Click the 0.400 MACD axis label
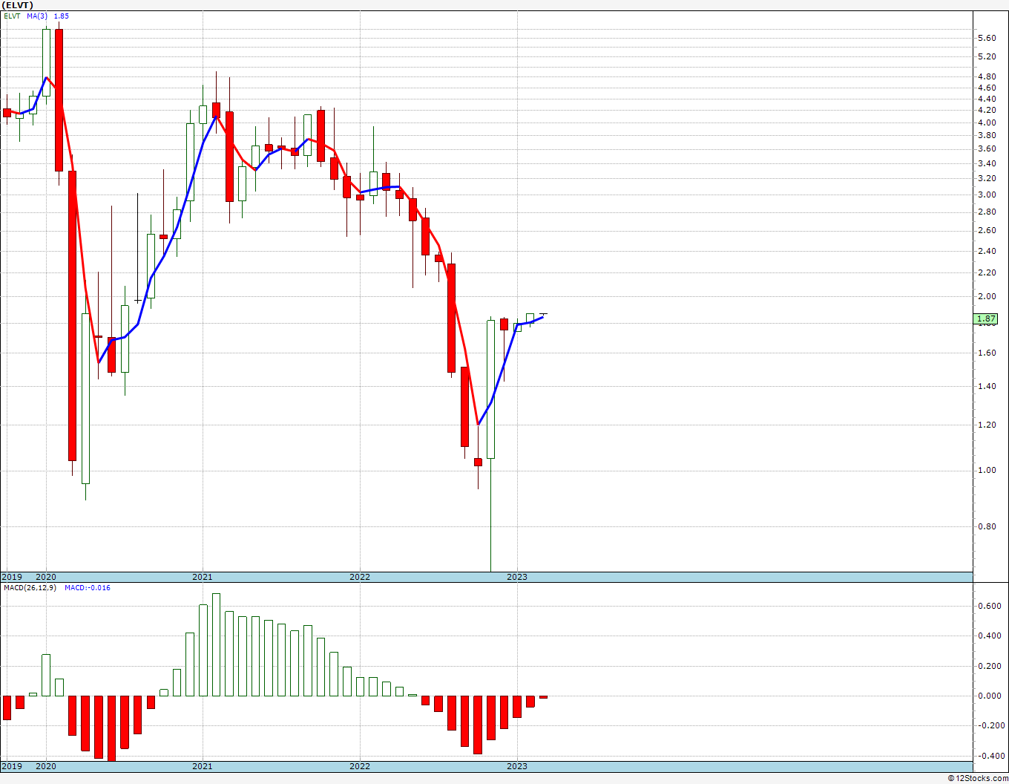Image resolution: width=1009 pixels, height=784 pixels. (x=989, y=636)
